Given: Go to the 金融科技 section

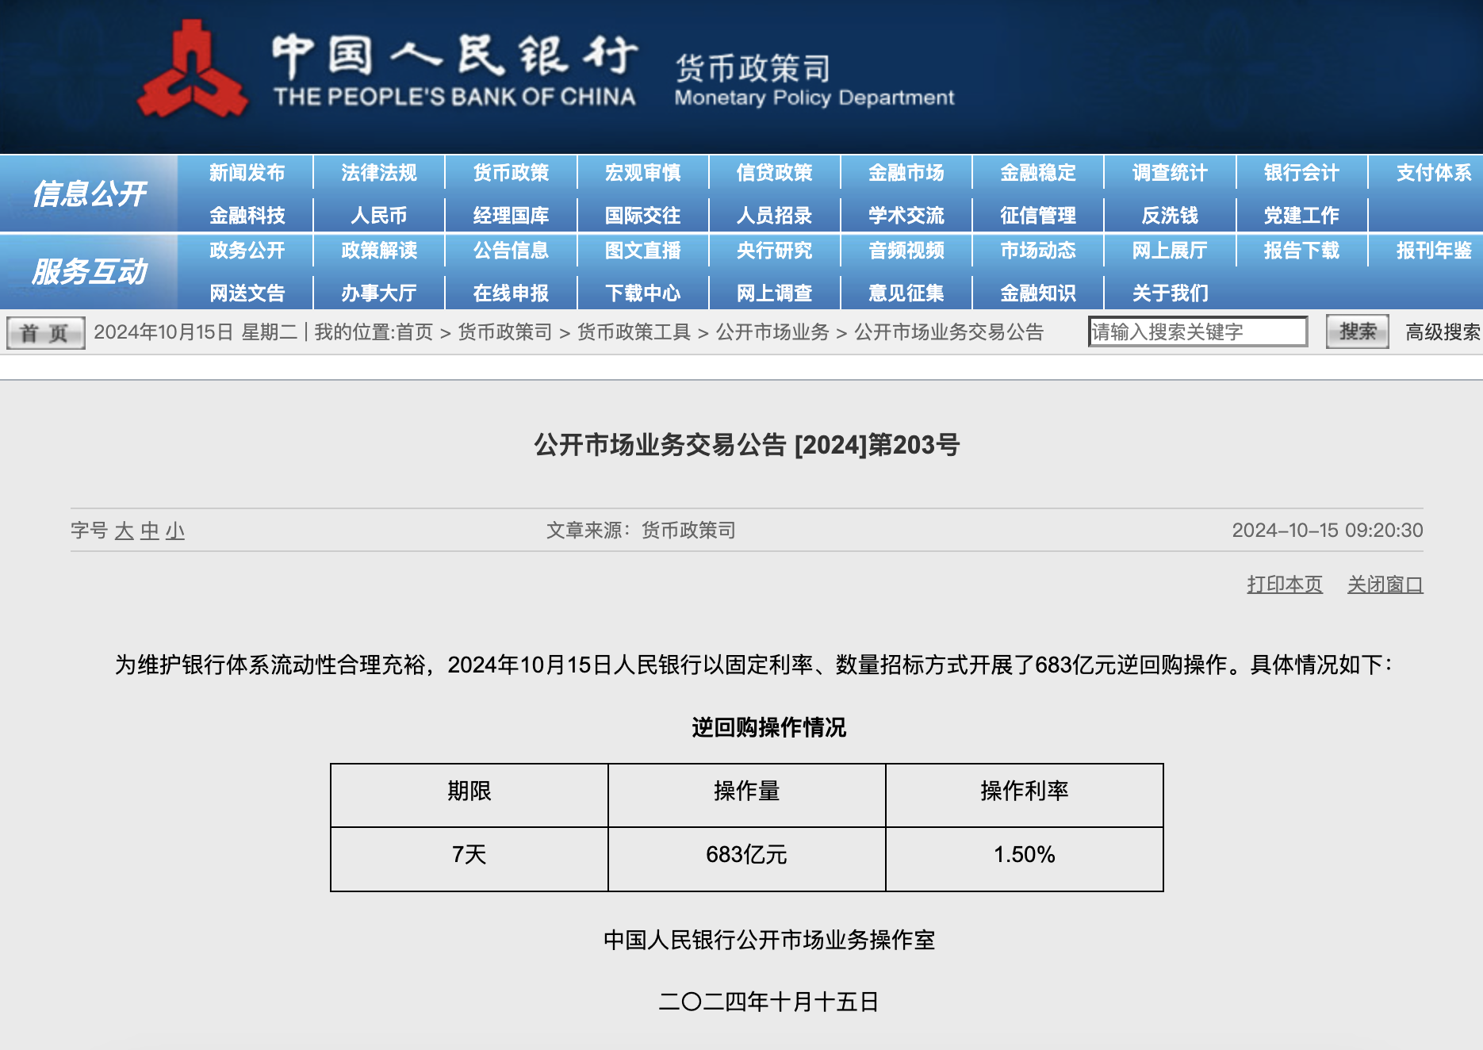Looking at the screenshot, I should 247,215.
